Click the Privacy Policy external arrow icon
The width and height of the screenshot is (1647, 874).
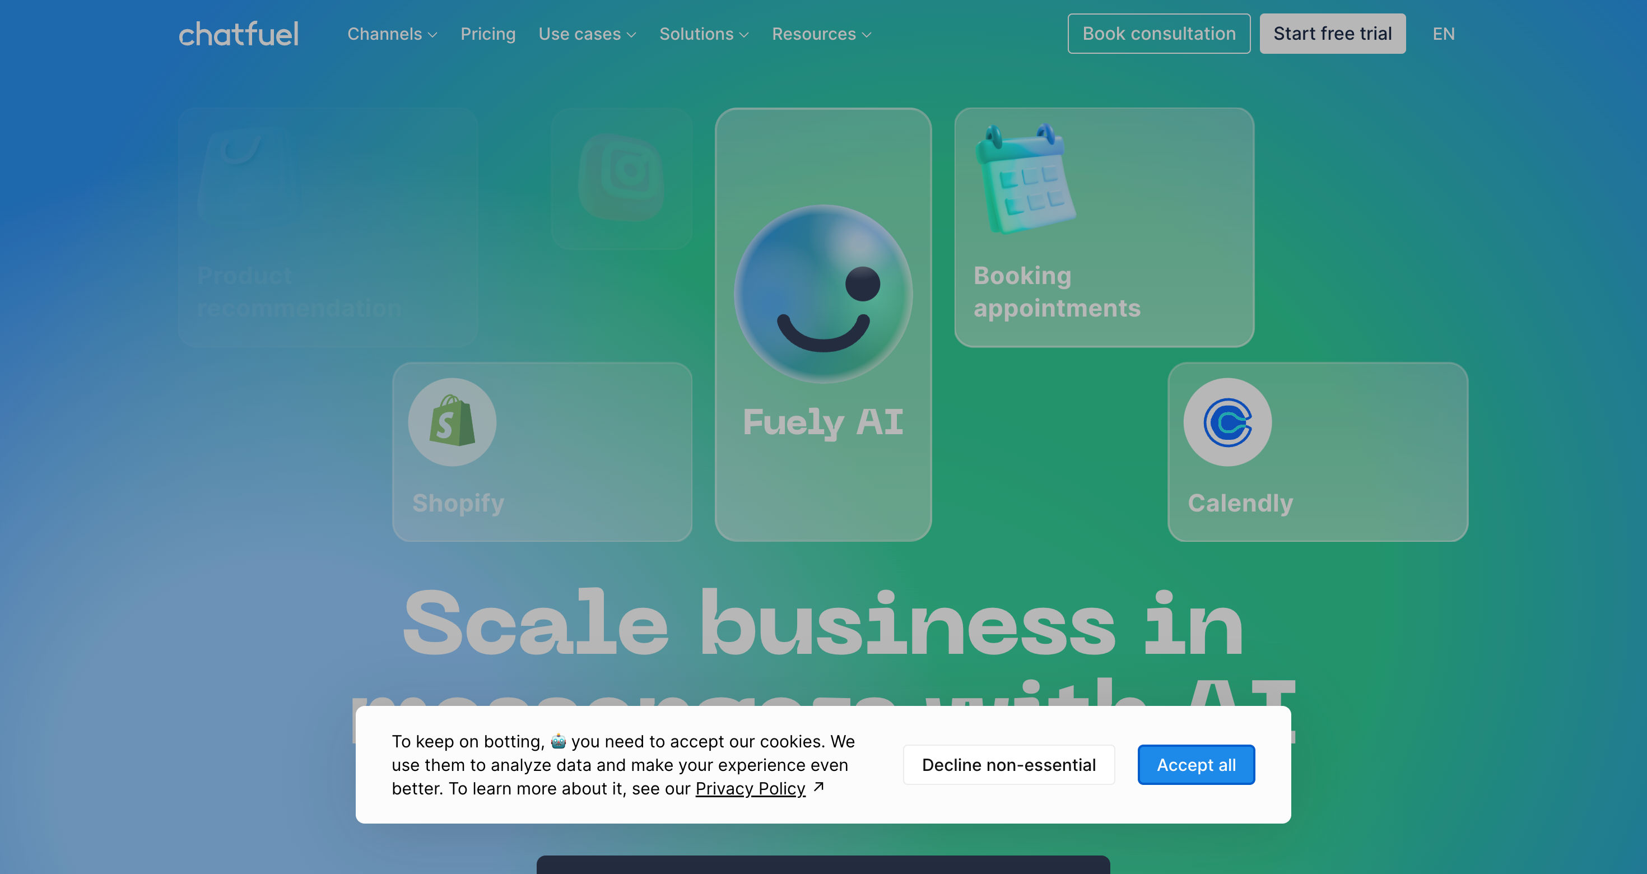[x=819, y=787]
